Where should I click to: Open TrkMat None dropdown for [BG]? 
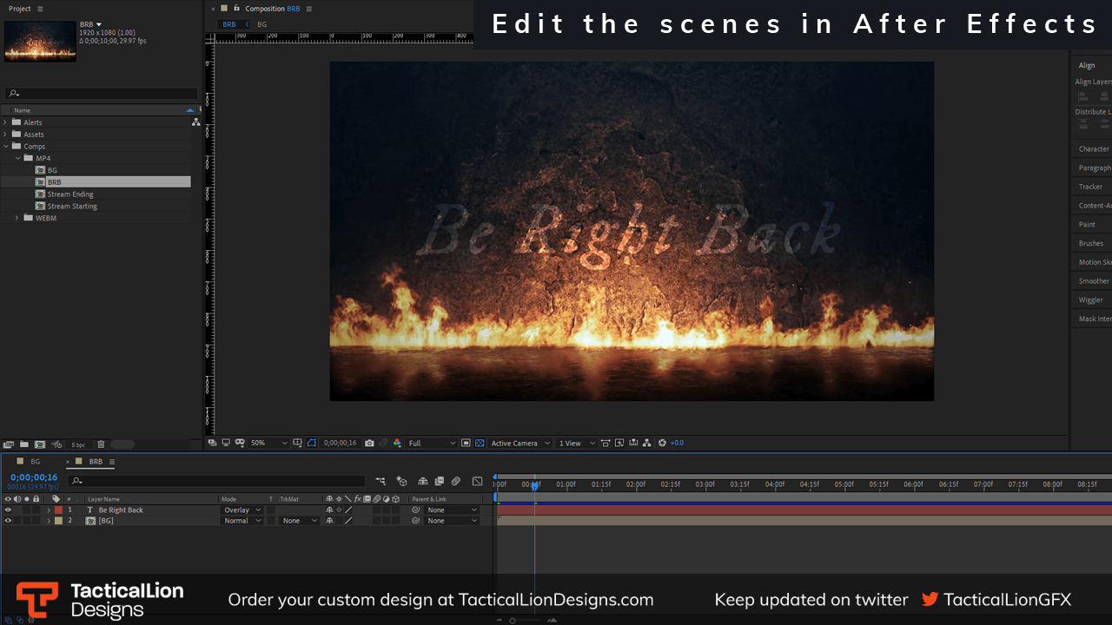pos(299,521)
